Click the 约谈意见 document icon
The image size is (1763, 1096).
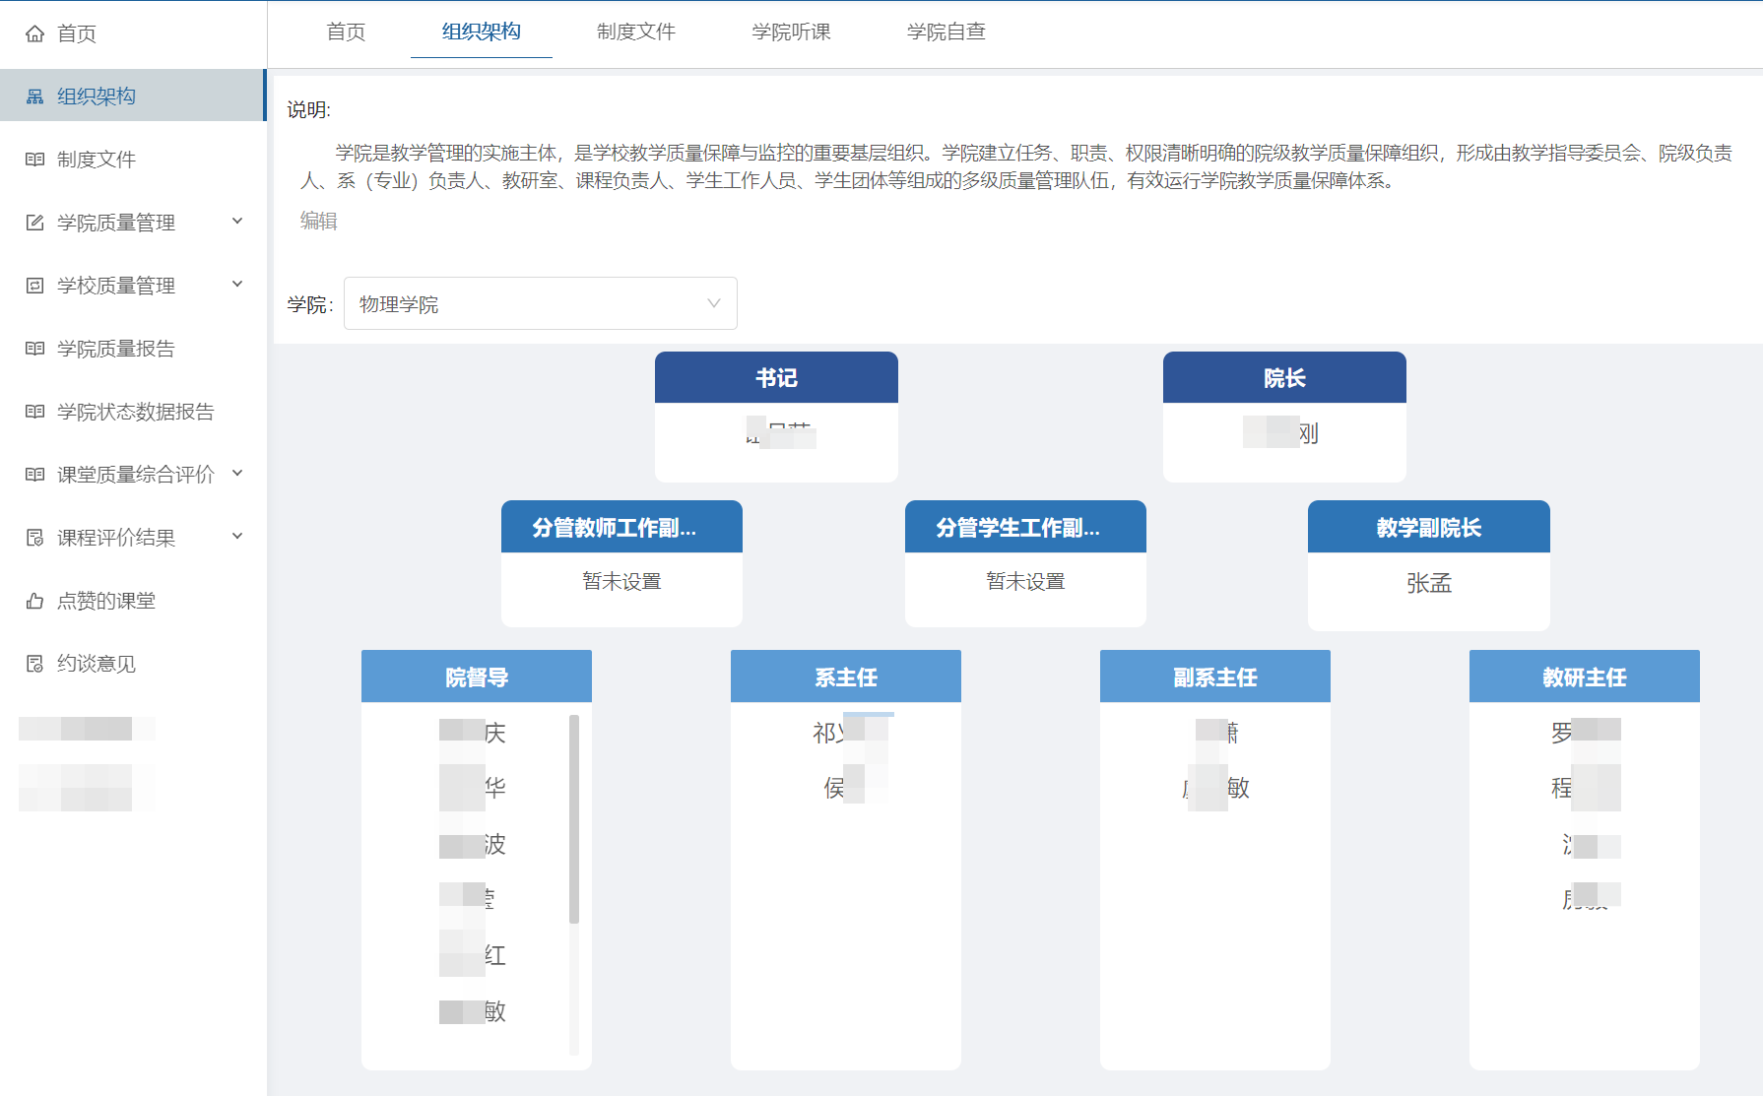tap(34, 664)
